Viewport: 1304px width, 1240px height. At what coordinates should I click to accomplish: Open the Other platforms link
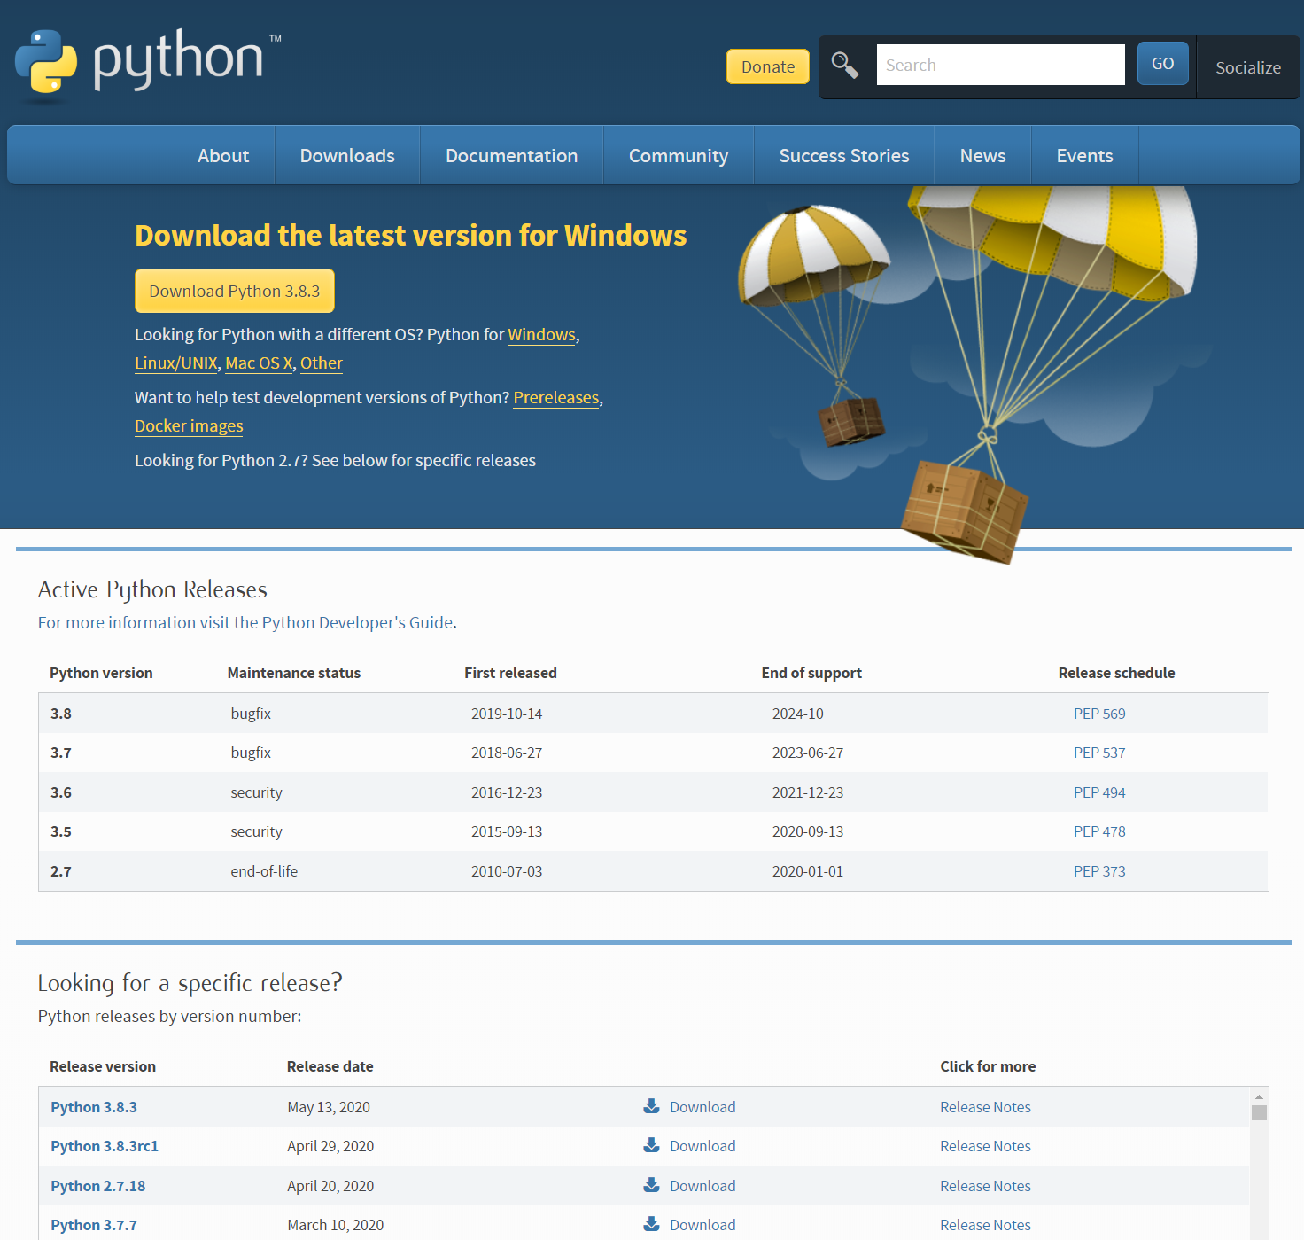[x=322, y=363]
